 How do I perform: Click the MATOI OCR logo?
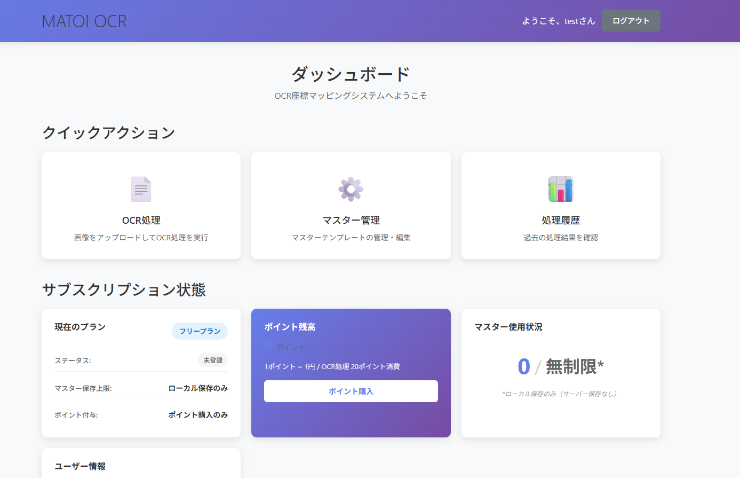84,20
